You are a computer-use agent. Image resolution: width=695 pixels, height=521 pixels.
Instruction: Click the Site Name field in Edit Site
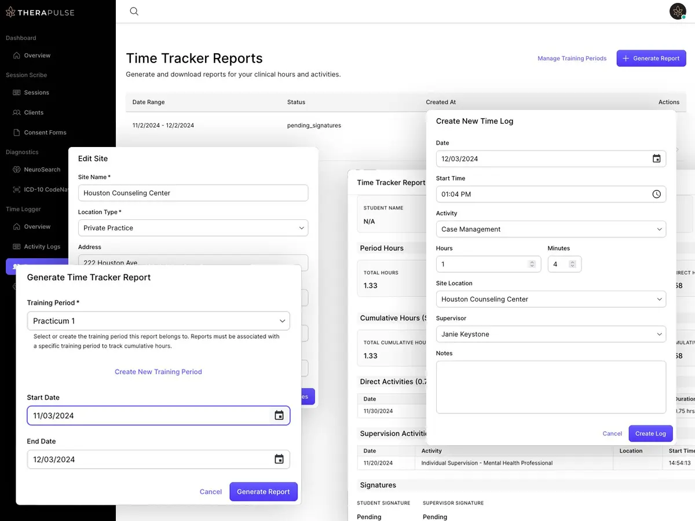[193, 193]
